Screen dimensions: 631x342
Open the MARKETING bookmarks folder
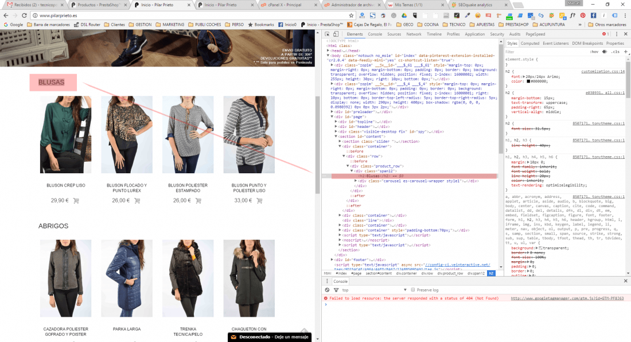[170, 25]
